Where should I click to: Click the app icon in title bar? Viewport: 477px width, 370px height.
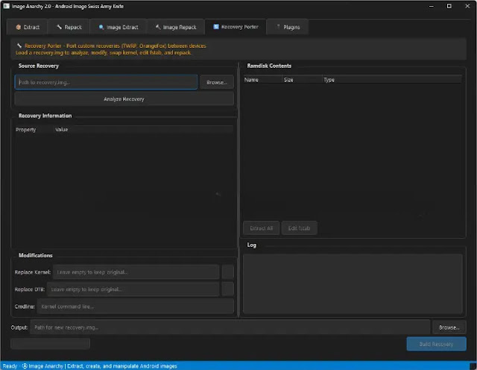pos(6,5)
